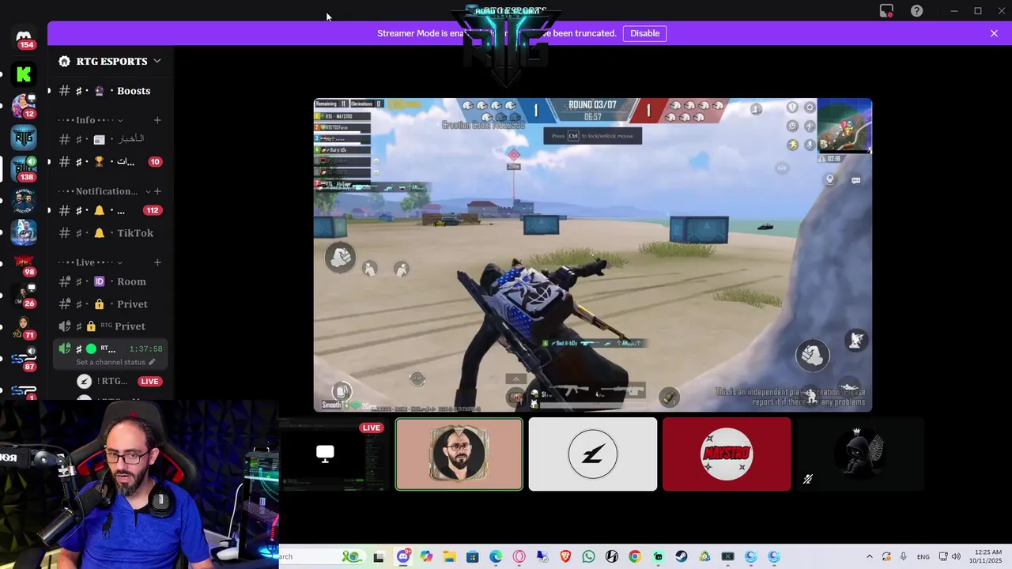Screen dimensions: 1012x569
Task: Switch ENG input language in tray
Action: tap(923, 557)
